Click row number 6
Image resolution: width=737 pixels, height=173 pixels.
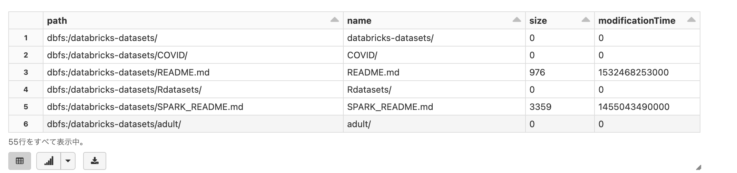pos(26,124)
